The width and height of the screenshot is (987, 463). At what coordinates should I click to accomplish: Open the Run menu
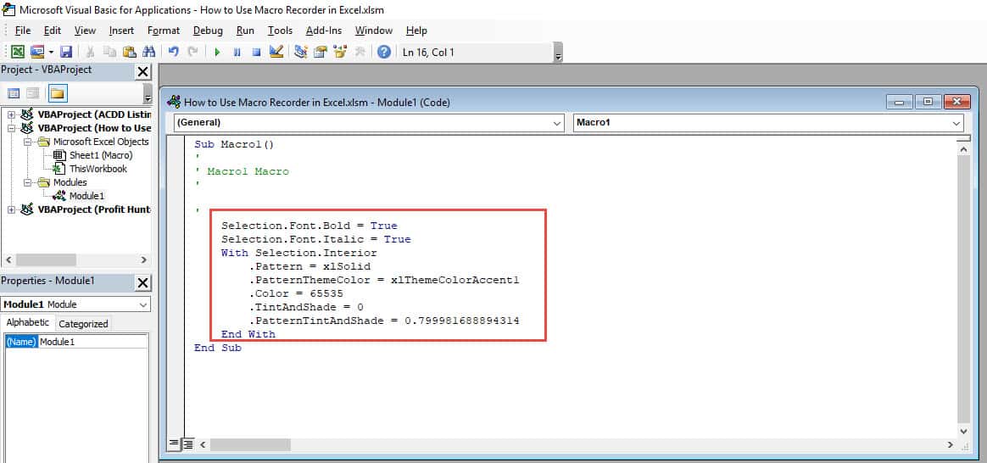pos(246,31)
